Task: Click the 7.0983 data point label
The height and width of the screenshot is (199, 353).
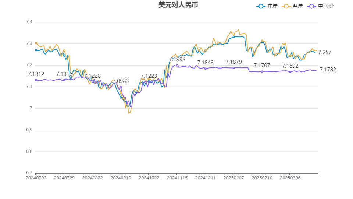Action: 121,81
